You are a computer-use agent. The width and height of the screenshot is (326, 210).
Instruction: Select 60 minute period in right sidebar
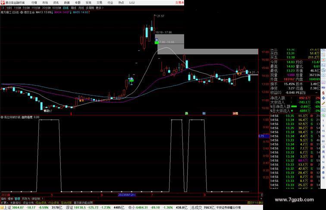coord(323,141)
